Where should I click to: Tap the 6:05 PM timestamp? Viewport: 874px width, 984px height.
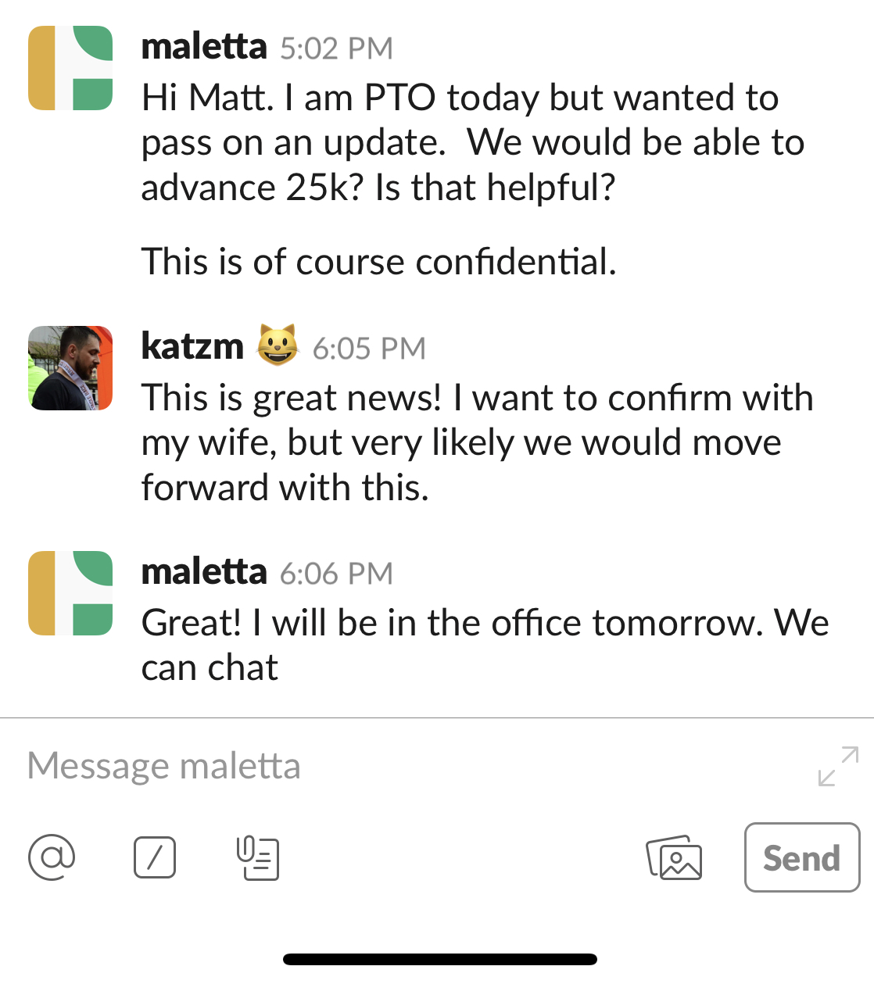point(369,349)
